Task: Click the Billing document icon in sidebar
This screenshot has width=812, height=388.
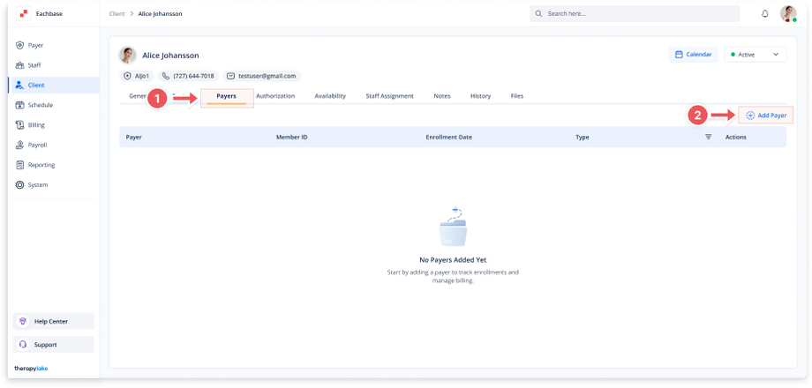Action: coord(20,125)
